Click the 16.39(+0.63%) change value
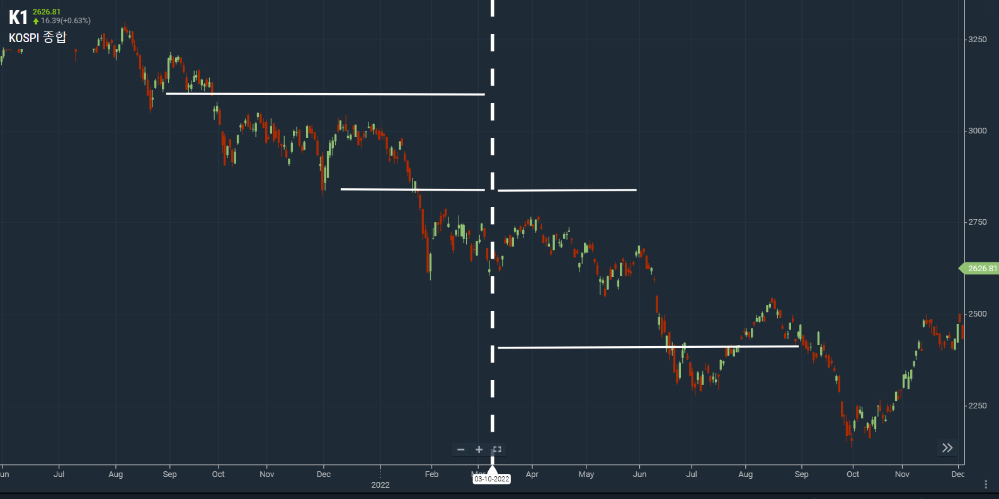 coord(66,21)
